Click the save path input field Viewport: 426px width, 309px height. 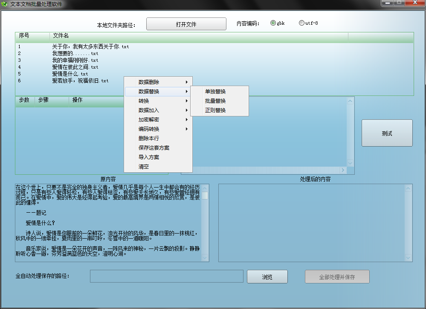click(x=166, y=277)
